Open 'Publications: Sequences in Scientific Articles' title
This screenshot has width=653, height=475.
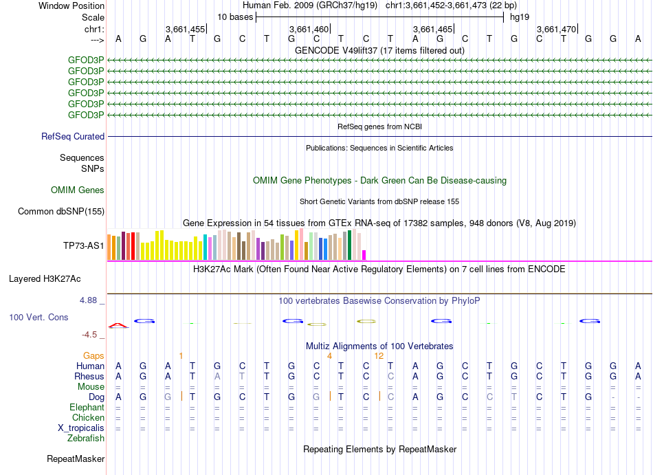coord(379,148)
